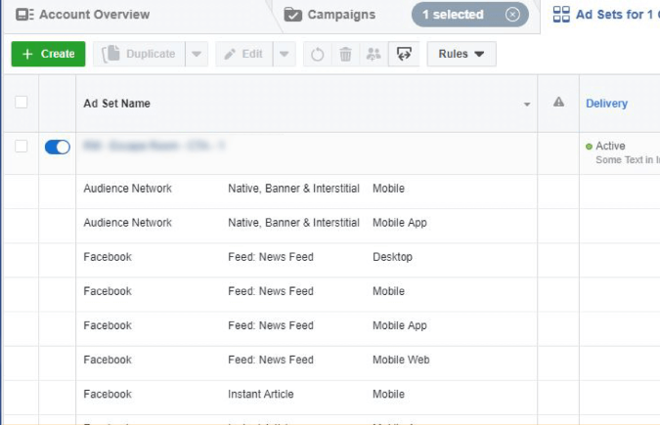The image size is (660, 425).
Task: Sort by the Ad Set Name column
Action: [116, 104]
